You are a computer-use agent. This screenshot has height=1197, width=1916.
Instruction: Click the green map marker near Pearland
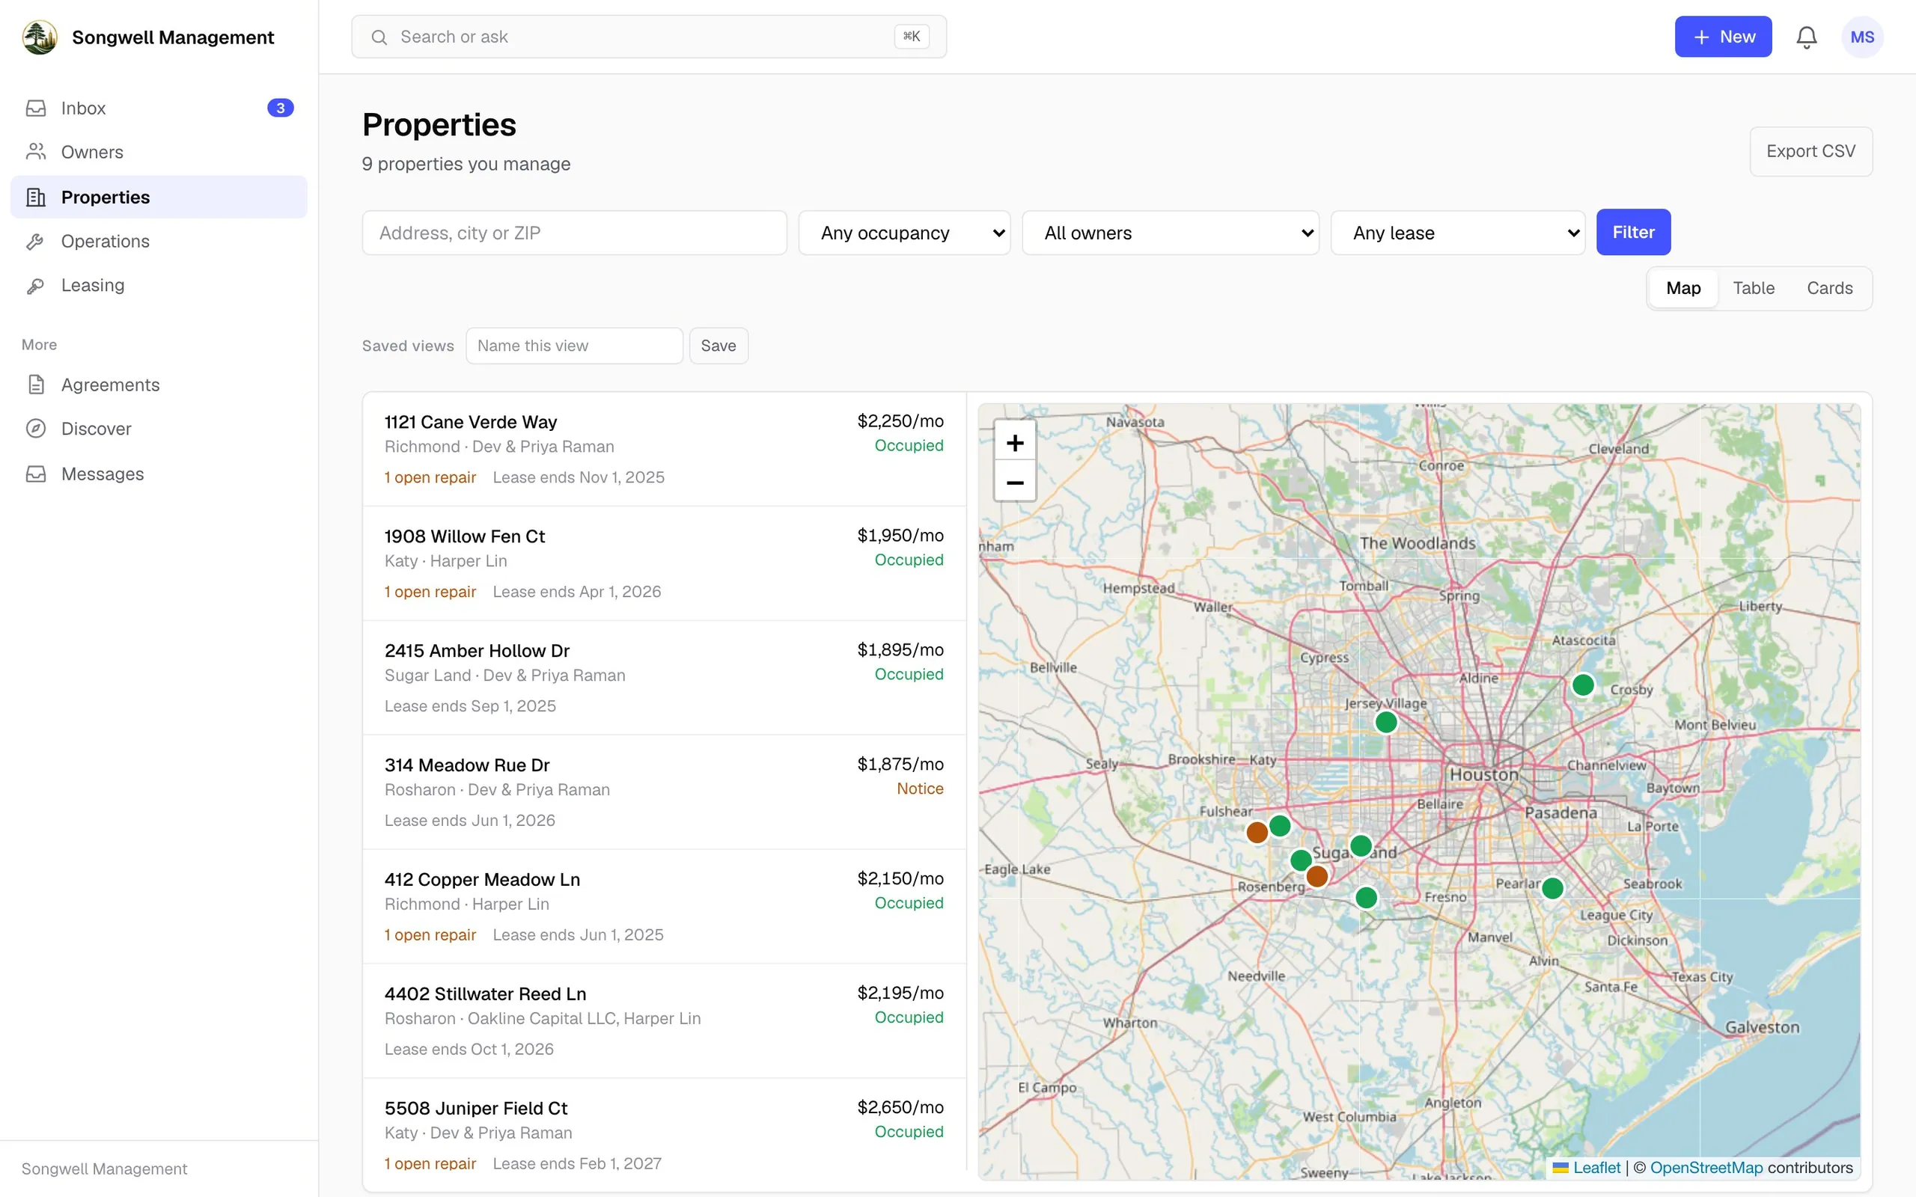coord(1552,888)
